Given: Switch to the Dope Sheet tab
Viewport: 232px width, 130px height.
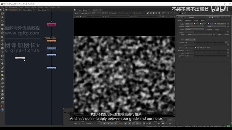Looking at the screenshot, I should click(42, 10).
